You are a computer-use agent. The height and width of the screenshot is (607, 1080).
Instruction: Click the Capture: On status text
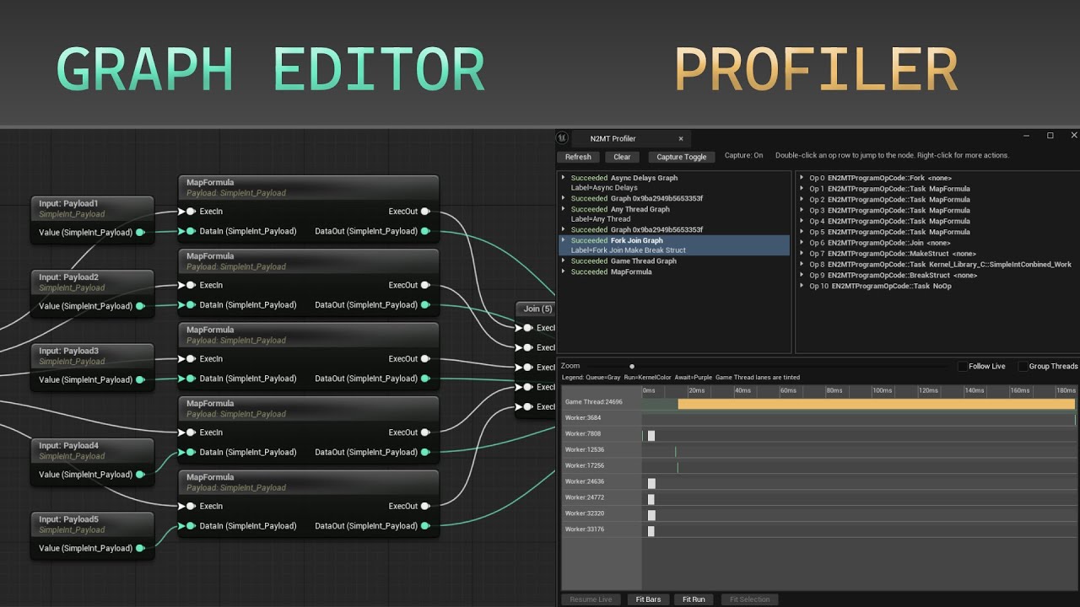(743, 156)
